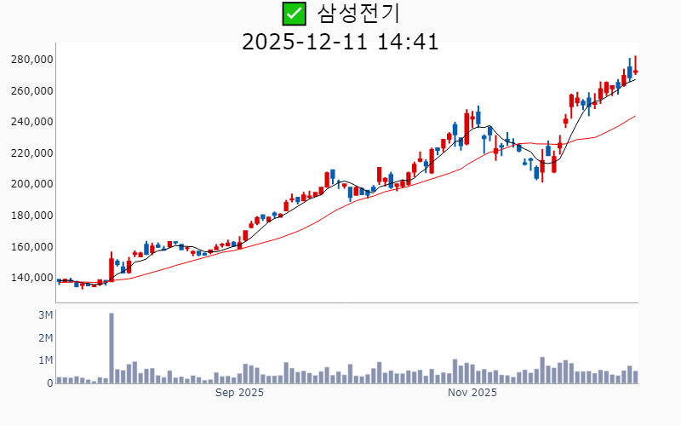Click the 2M volume axis label

pos(46,338)
